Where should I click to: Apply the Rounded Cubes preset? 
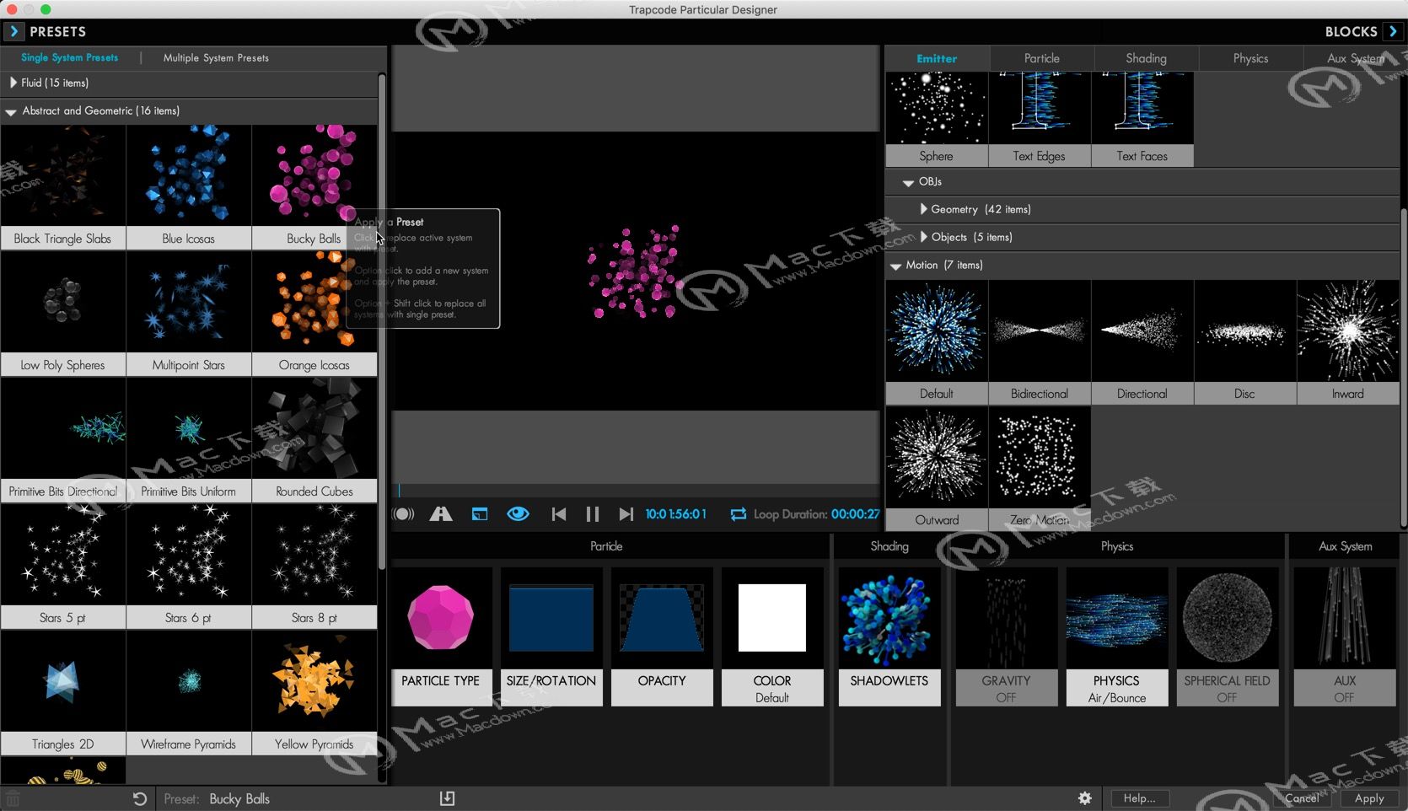(314, 440)
